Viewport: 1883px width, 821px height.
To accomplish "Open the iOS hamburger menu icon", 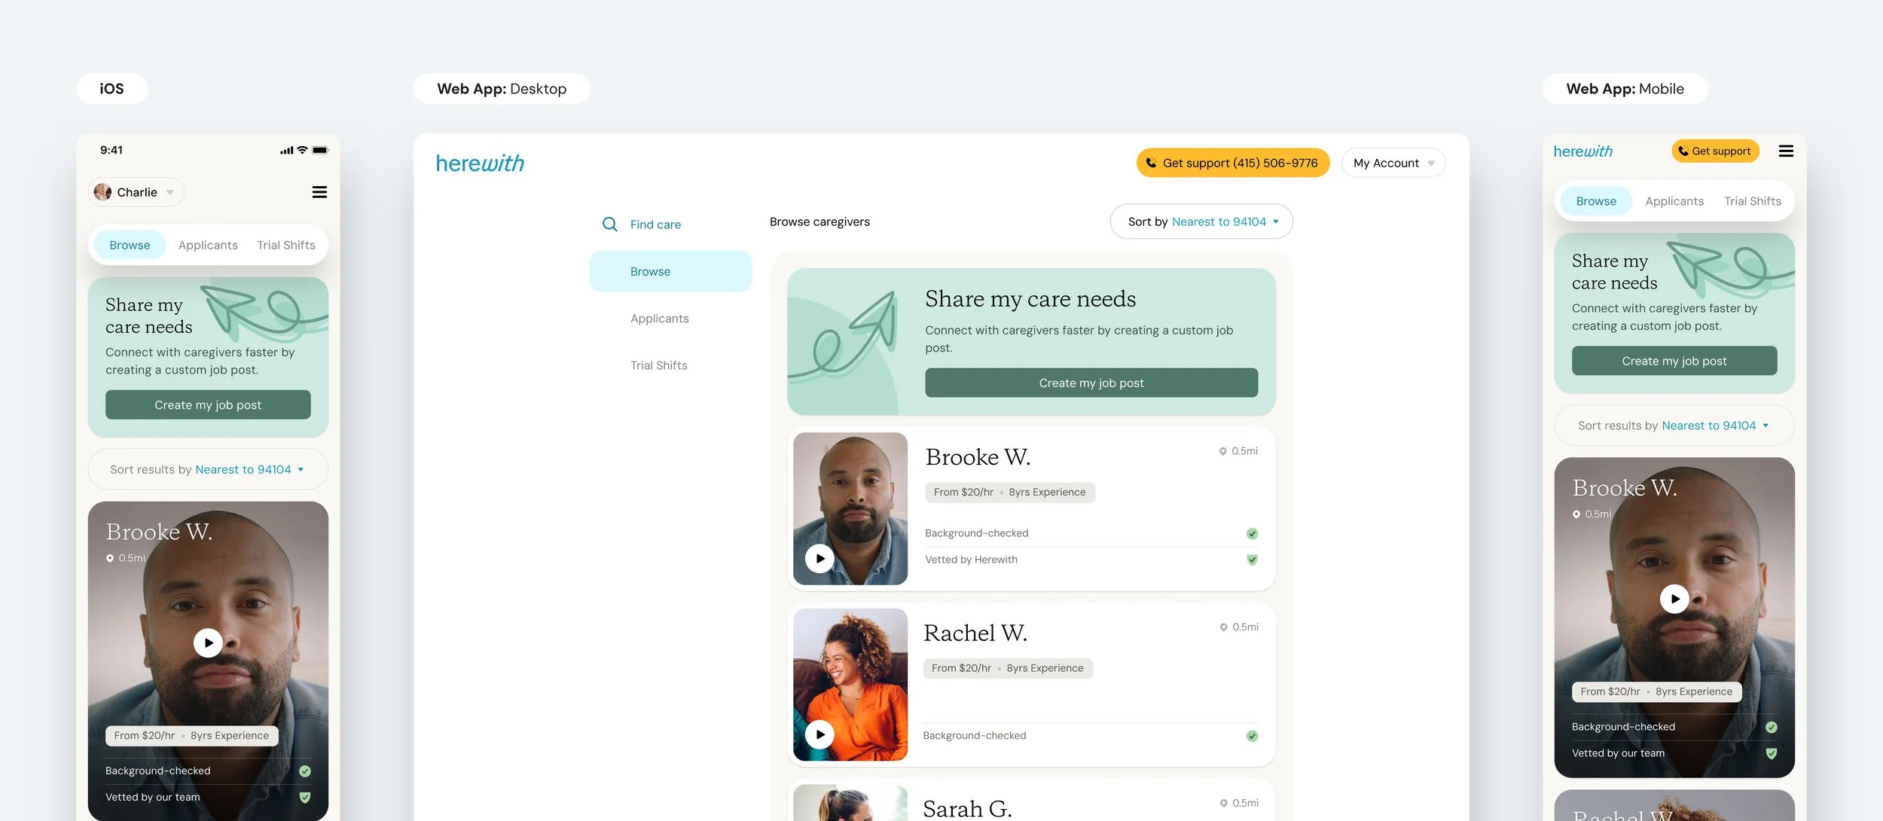I will point(319,192).
